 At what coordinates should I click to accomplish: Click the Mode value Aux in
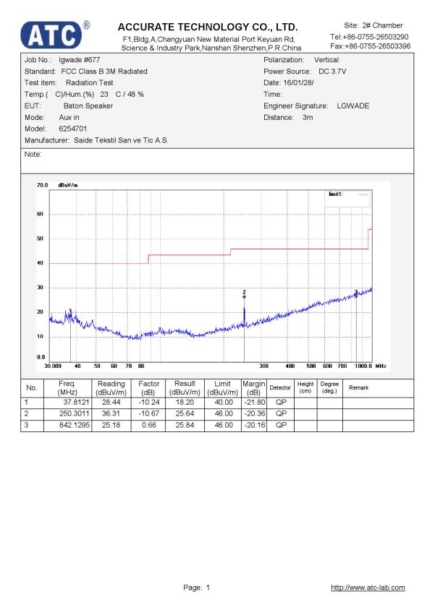tap(69, 117)
